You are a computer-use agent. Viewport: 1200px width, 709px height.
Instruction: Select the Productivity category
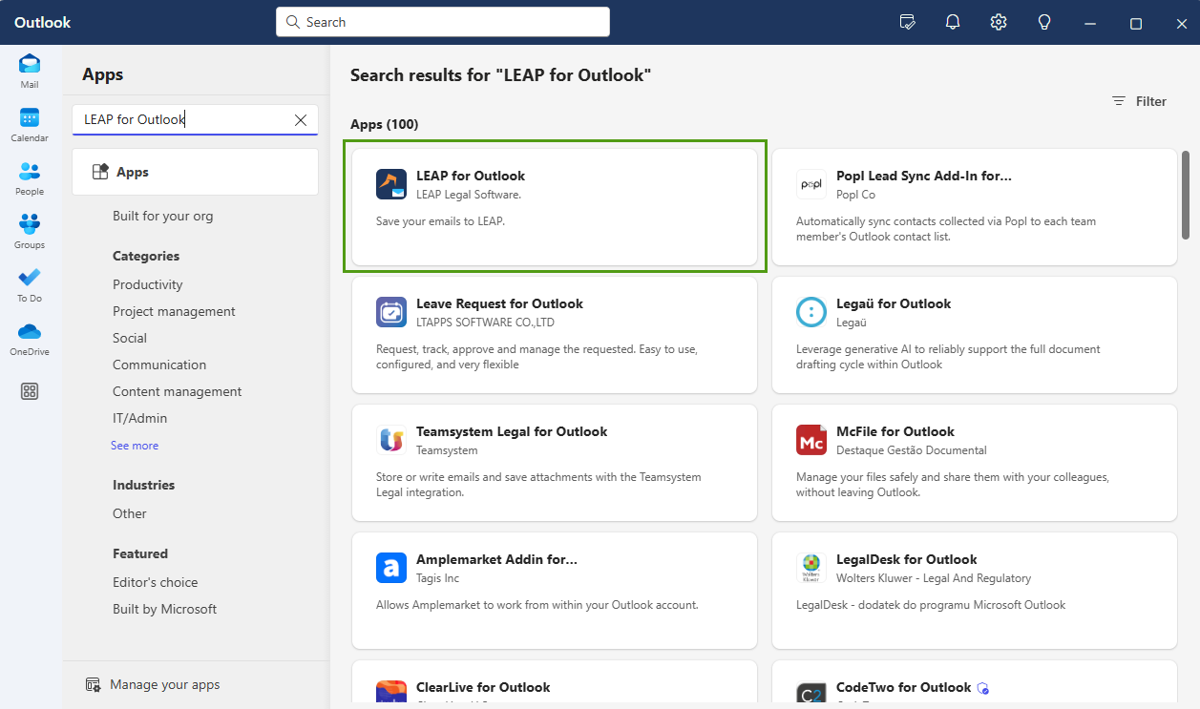(148, 284)
